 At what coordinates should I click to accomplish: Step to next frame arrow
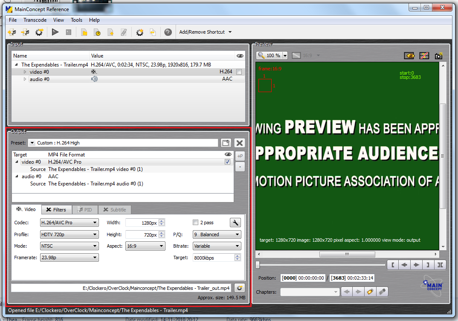coord(416,265)
